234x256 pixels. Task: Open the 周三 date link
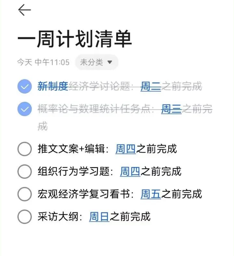coord(171,109)
